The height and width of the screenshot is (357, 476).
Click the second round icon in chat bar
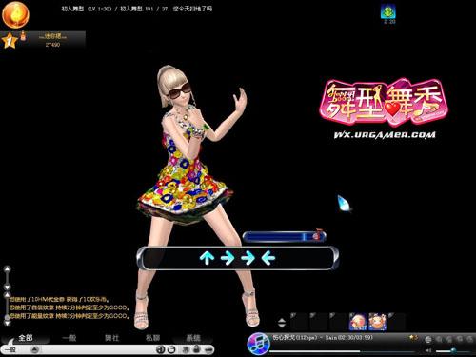point(171,349)
